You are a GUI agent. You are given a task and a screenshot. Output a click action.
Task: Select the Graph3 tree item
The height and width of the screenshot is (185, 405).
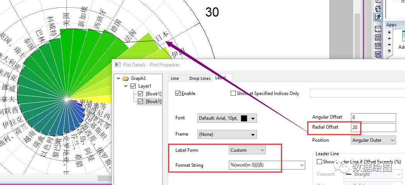coord(138,78)
